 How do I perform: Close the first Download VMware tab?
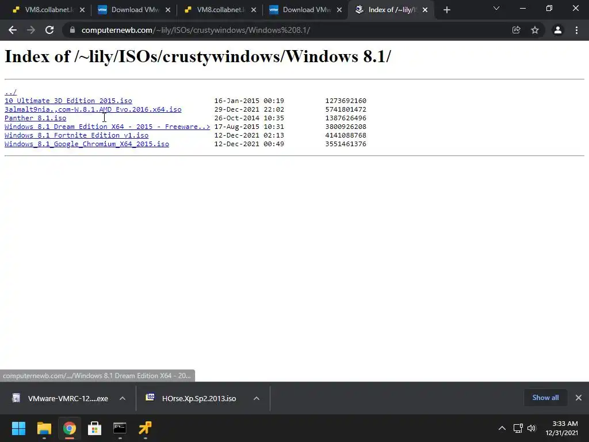(168, 10)
